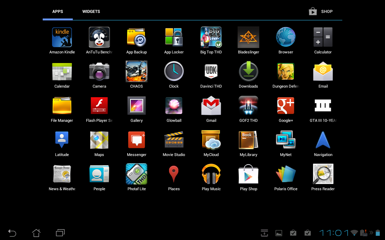
Task: Launch Photaf Lite
Action: (137, 174)
